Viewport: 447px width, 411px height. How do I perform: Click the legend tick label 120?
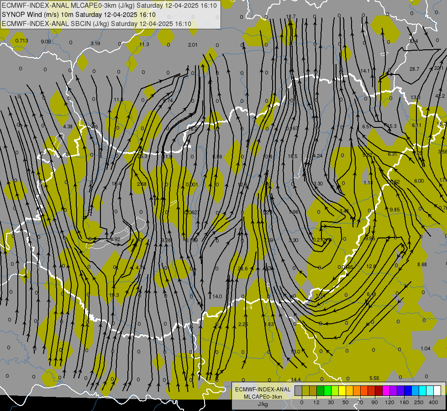pyautogui.click(x=390, y=402)
